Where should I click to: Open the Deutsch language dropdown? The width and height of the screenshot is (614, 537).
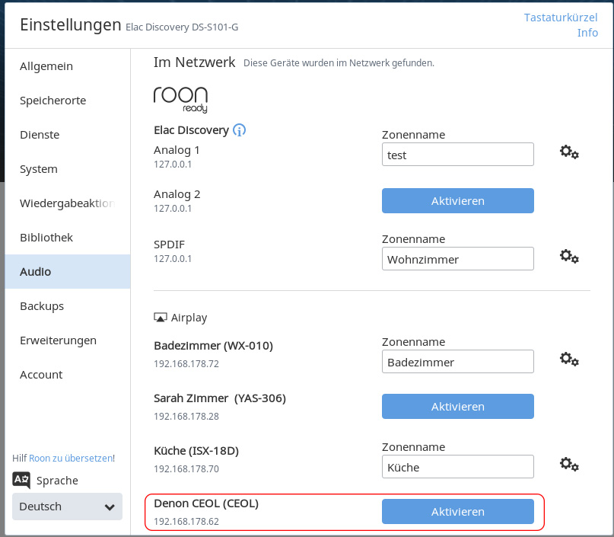click(x=68, y=507)
